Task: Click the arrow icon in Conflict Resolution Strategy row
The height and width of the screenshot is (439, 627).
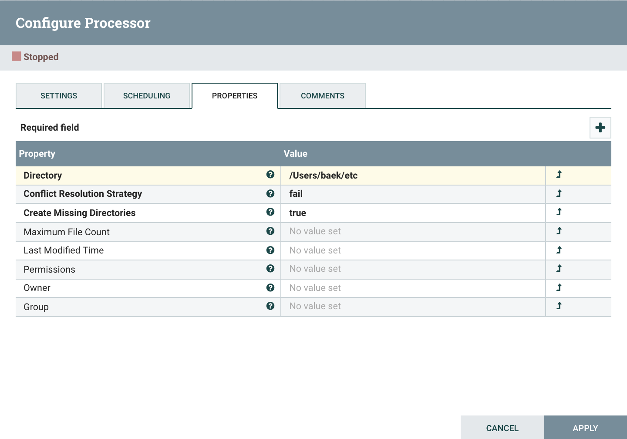Action: tap(559, 193)
